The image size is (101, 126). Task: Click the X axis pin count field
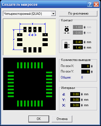click(86, 66)
